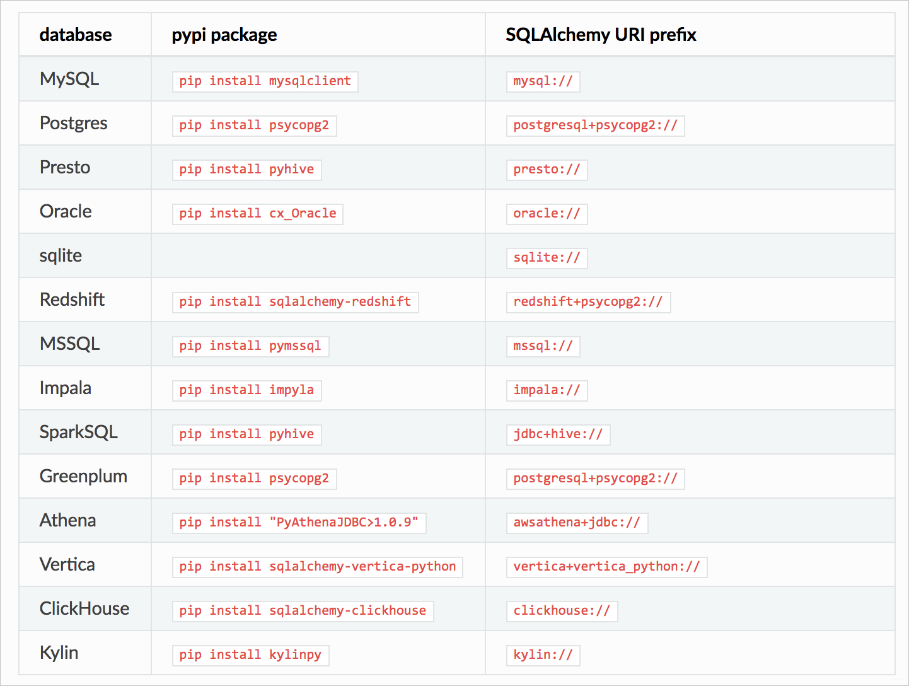
Task: Click the 'pip install mysqlclient' code snippet
Action: (265, 81)
